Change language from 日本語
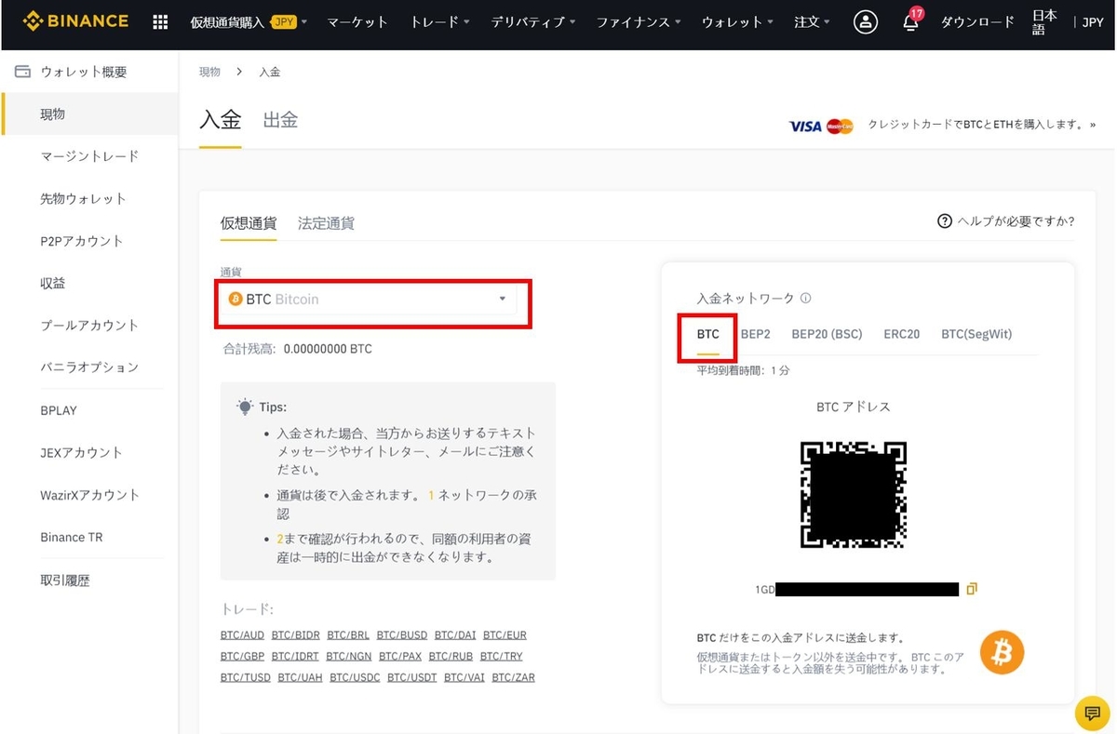 (1045, 22)
